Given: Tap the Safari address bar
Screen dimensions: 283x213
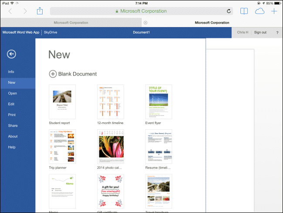Looking at the screenshot, I should [x=141, y=11].
